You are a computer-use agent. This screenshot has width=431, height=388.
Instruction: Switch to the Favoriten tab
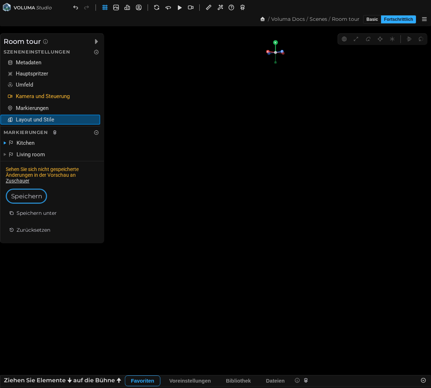(x=143, y=381)
